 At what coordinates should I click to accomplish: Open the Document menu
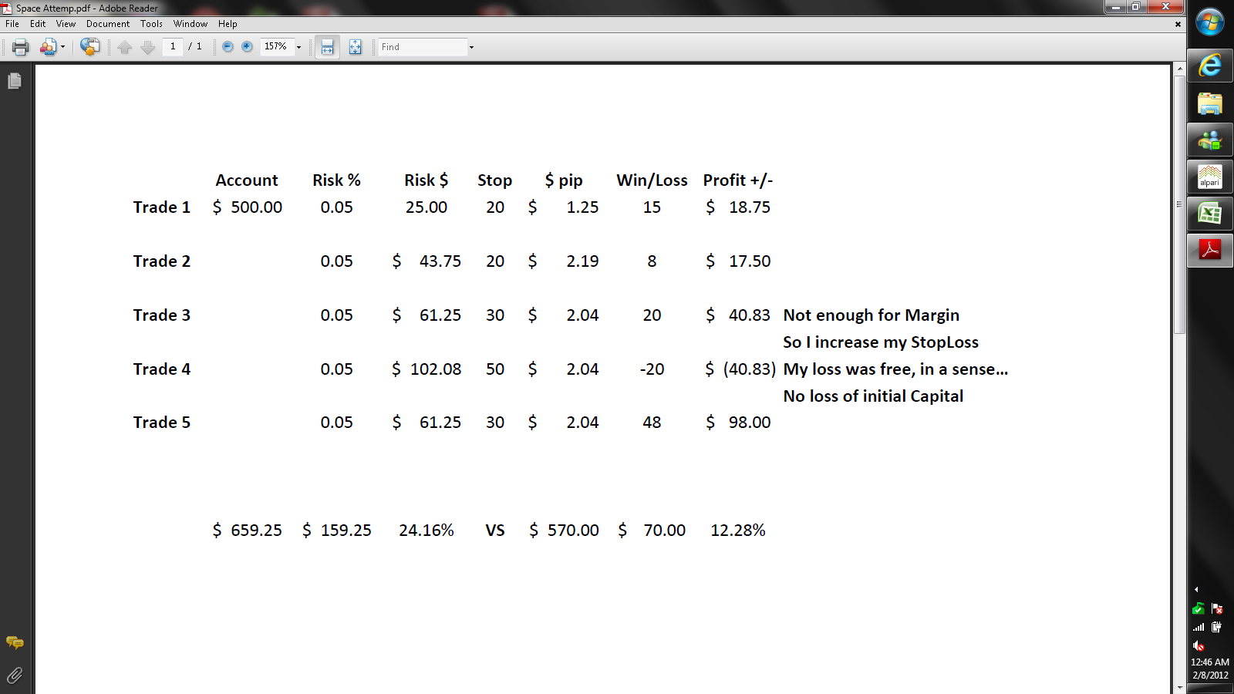pos(108,24)
